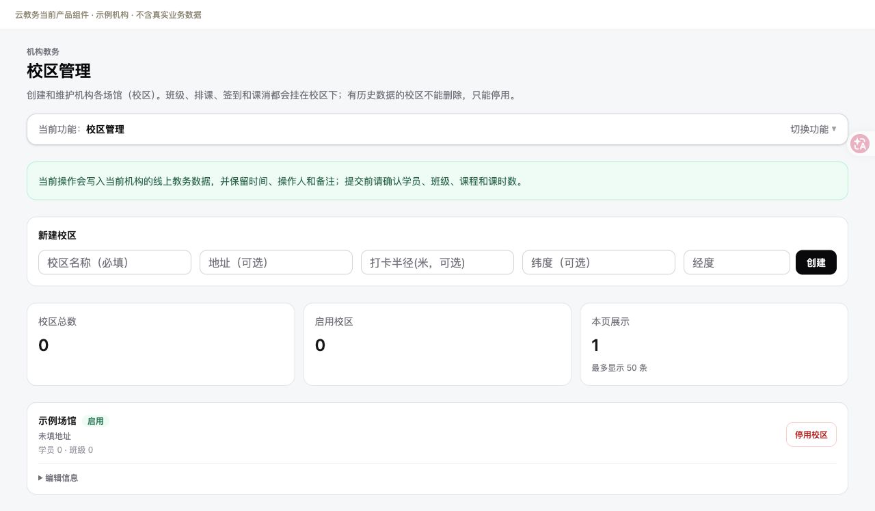Click the green 启用 status badge
875x511 pixels.
(96, 421)
